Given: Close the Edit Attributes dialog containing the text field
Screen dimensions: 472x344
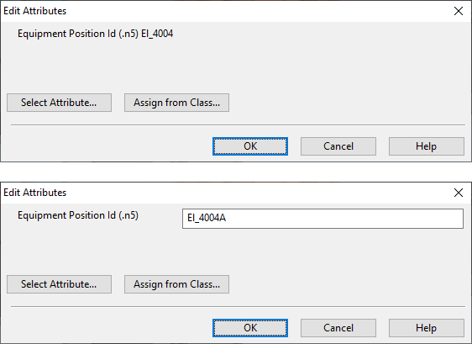Looking at the screenshot, I should 459,193.
